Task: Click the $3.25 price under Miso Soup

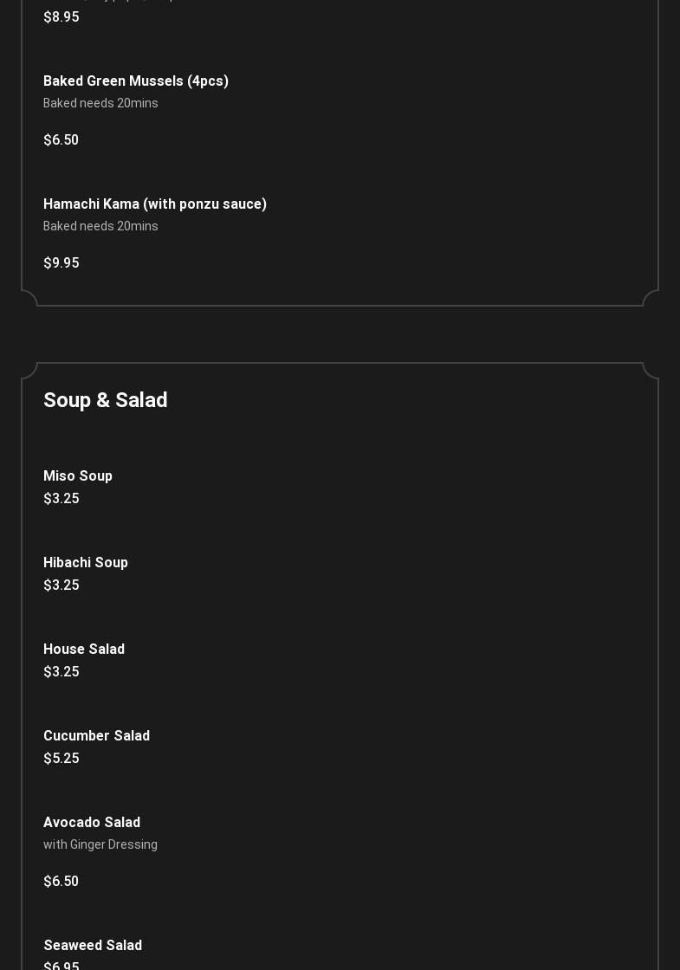Action: (x=62, y=499)
